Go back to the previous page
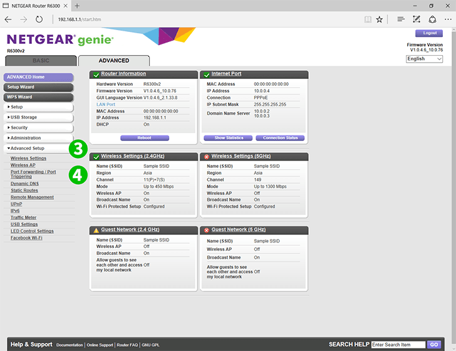The height and width of the screenshot is (351, 456). tap(8, 19)
